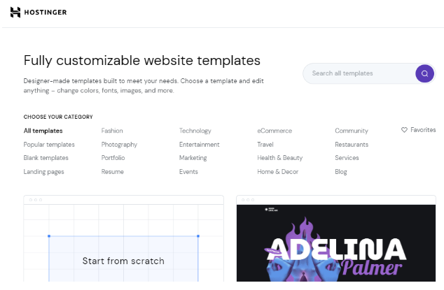Open the Start from scratch template

pyautogui.click(x=123, y=261)
